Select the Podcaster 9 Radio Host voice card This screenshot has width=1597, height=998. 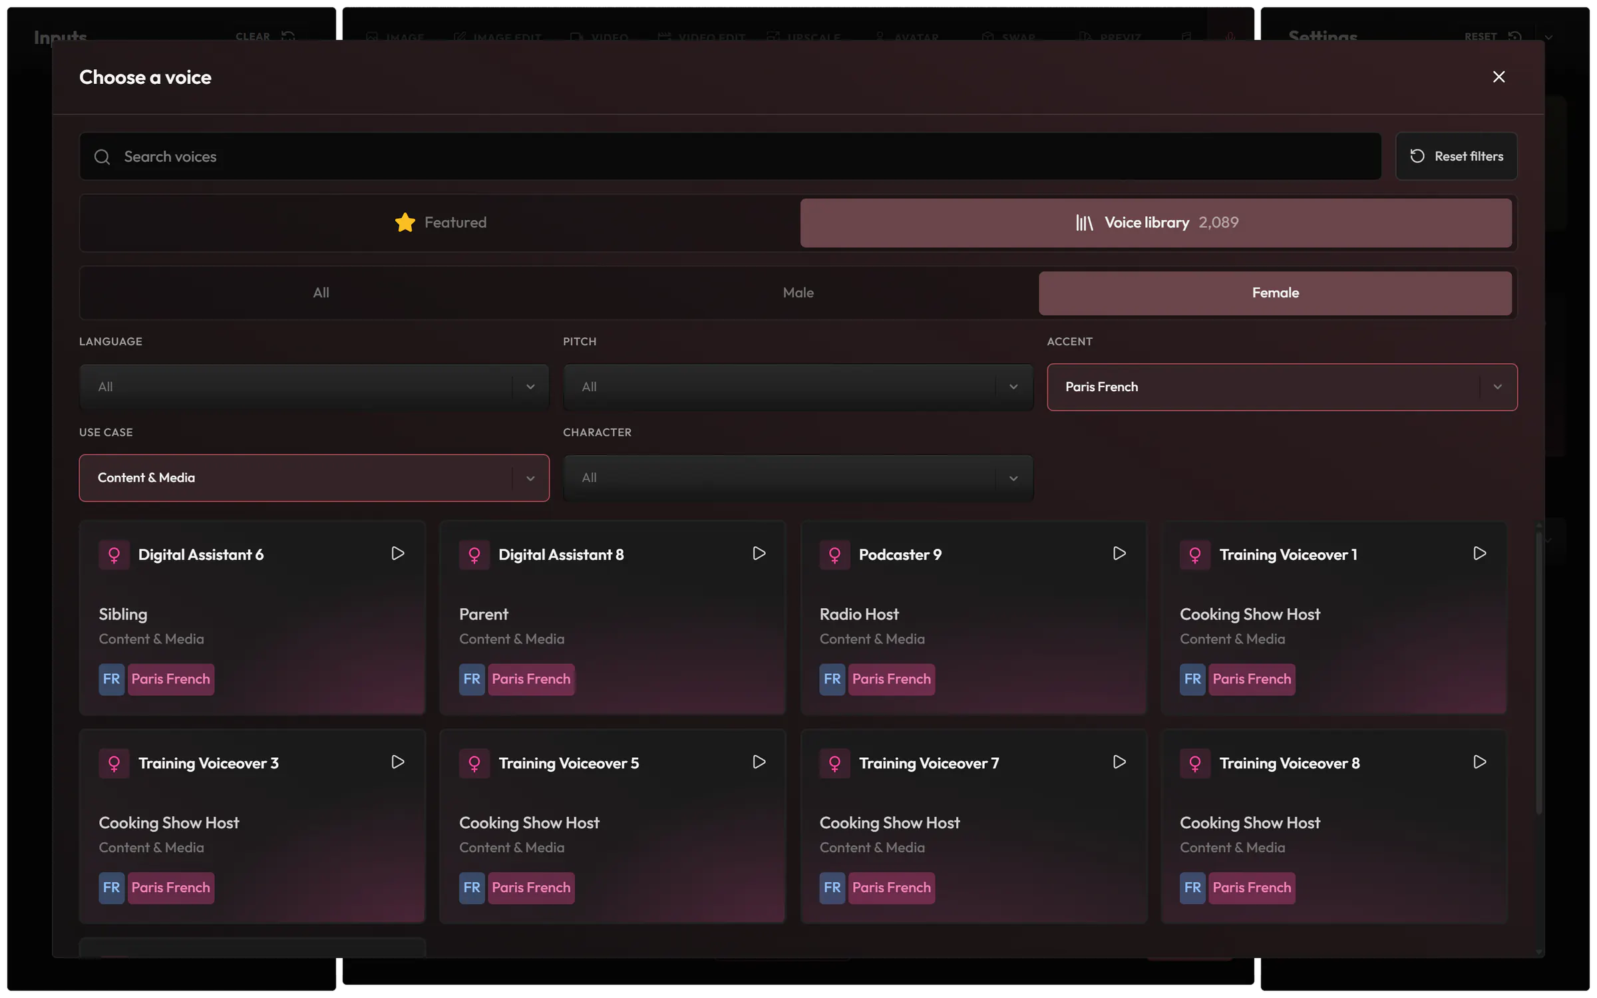974,618
